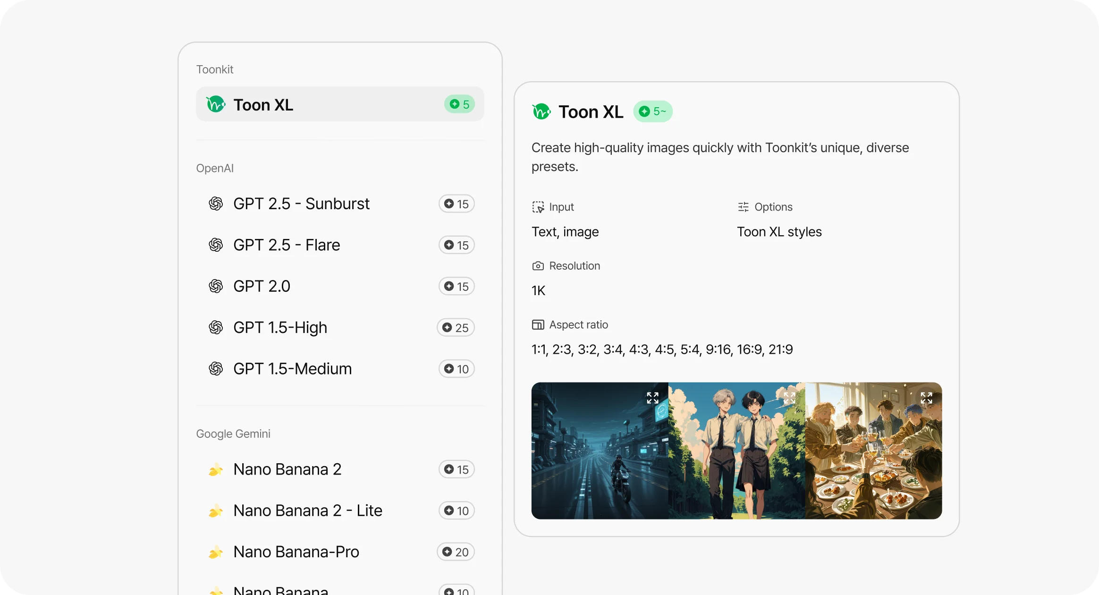Click the 20 credit badge for Nano Banana-Pro
The image size is (1099, 595).
456,552
